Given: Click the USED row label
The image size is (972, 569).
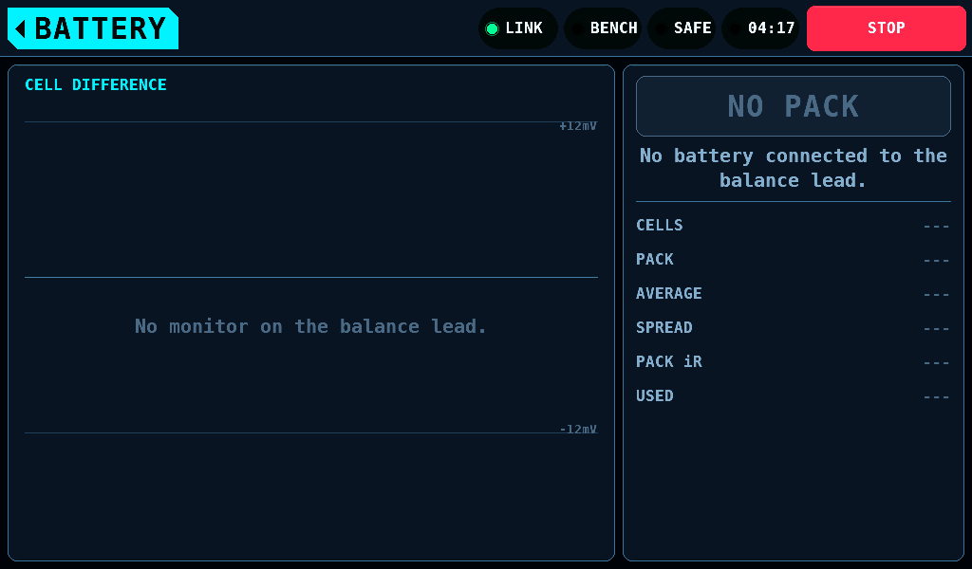Looking at the screenshot, I should pos(655,395).
